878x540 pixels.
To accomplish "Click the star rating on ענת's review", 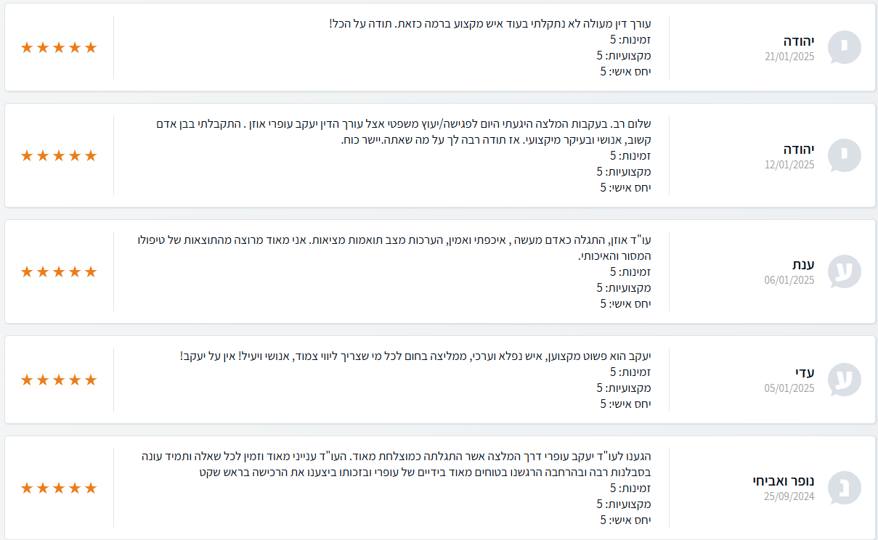I will (59, 271).
